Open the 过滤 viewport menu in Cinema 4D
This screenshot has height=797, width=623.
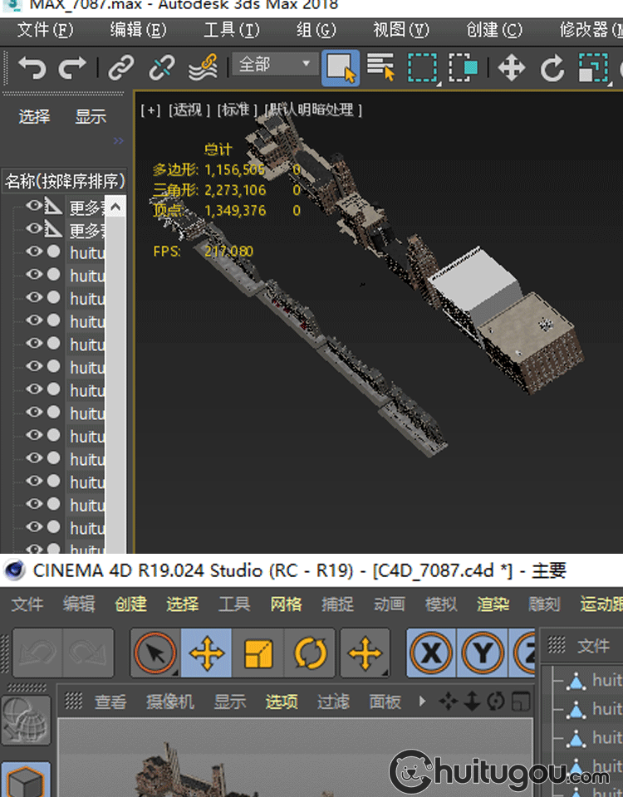(x=333, y=702)
